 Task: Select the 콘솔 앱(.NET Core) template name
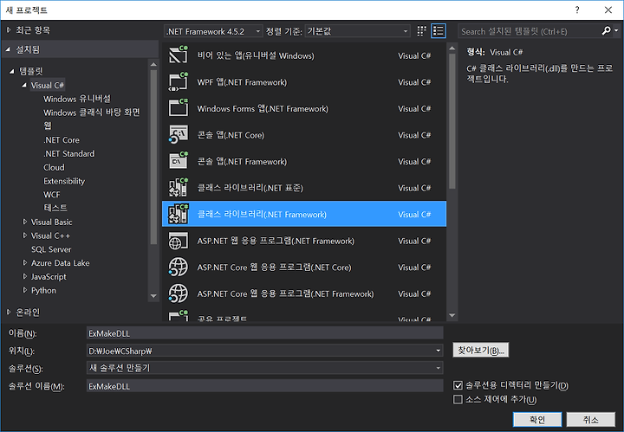click(x=231, y=135)
